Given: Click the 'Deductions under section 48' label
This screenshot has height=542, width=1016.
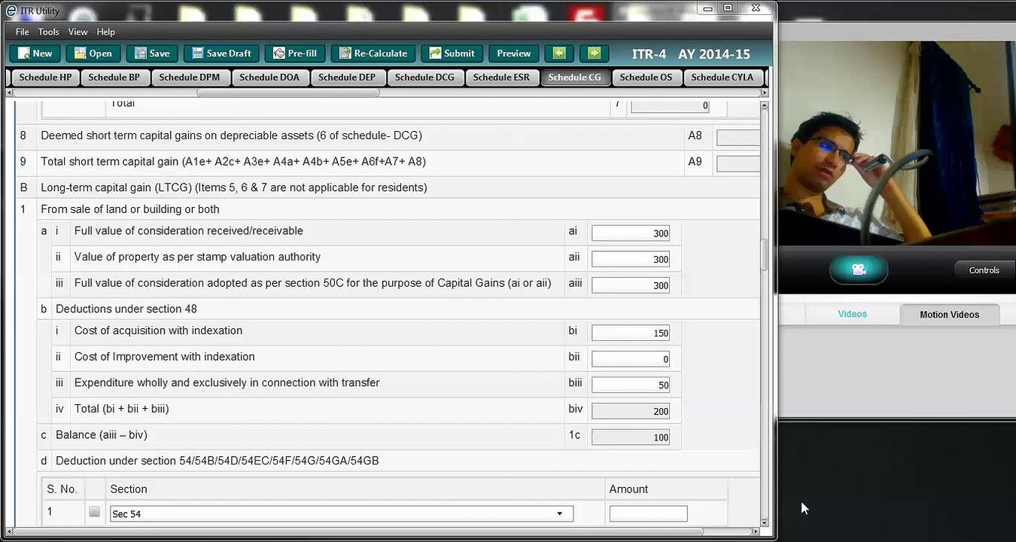Looking at the screenshot, I should pos(126,309).
